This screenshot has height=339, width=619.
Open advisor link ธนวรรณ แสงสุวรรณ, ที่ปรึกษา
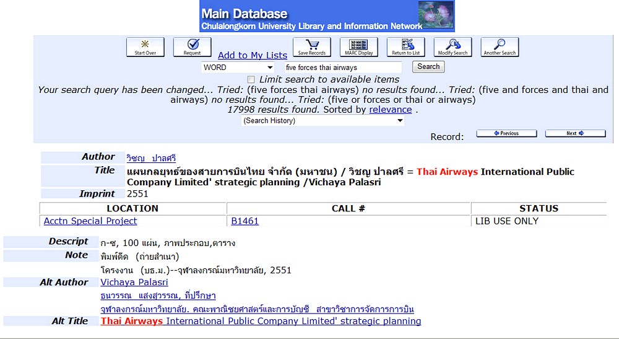158,296
